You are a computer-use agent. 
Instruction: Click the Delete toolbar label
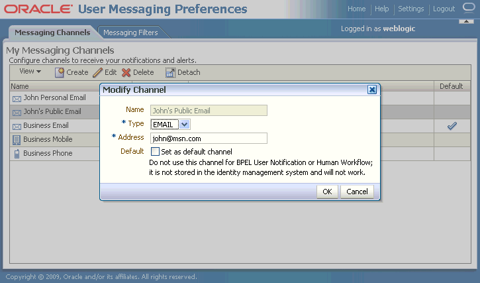click(x=143, y=72)
